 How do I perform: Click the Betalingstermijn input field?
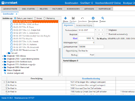(x=86, y=43)
